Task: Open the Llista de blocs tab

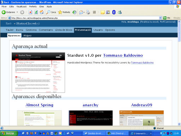Action: 64,30
